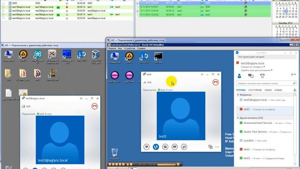Viewport: 300px width, 169px height.
Task: Select the test1@aglync.local row in the top table
Action: 67,7
